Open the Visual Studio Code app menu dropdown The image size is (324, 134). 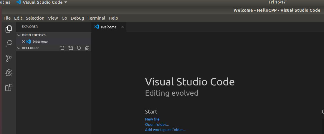pos(42,2)
